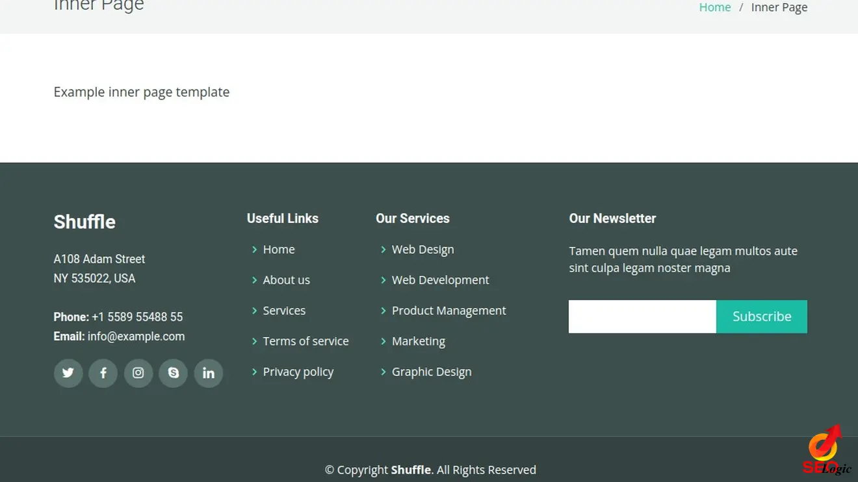Open the Instagram social icon
858x482 pixels.
[138, 374]
